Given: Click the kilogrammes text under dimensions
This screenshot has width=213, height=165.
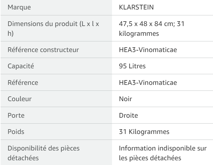Looking at the screenshot, I should (x=139, y=34).
